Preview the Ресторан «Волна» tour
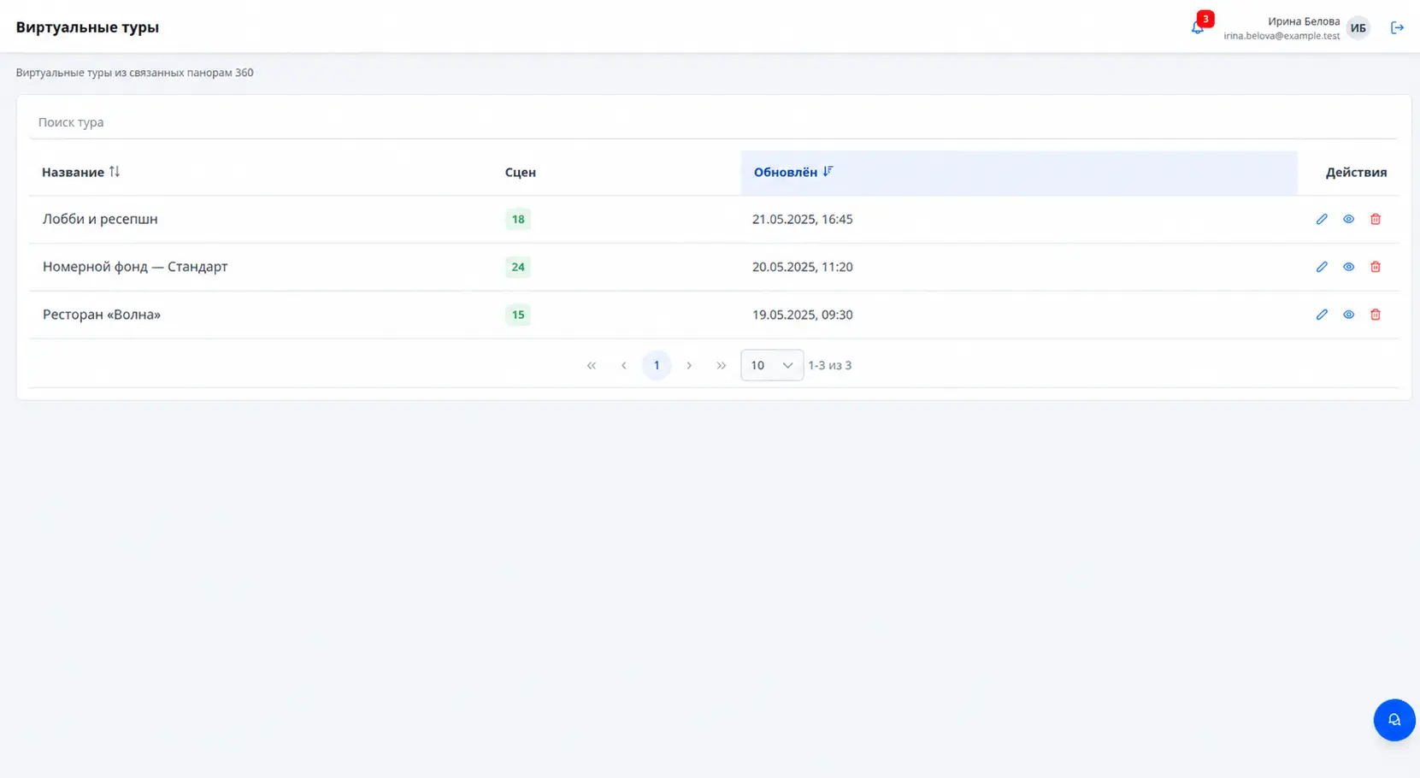 tap(1348, 315)
